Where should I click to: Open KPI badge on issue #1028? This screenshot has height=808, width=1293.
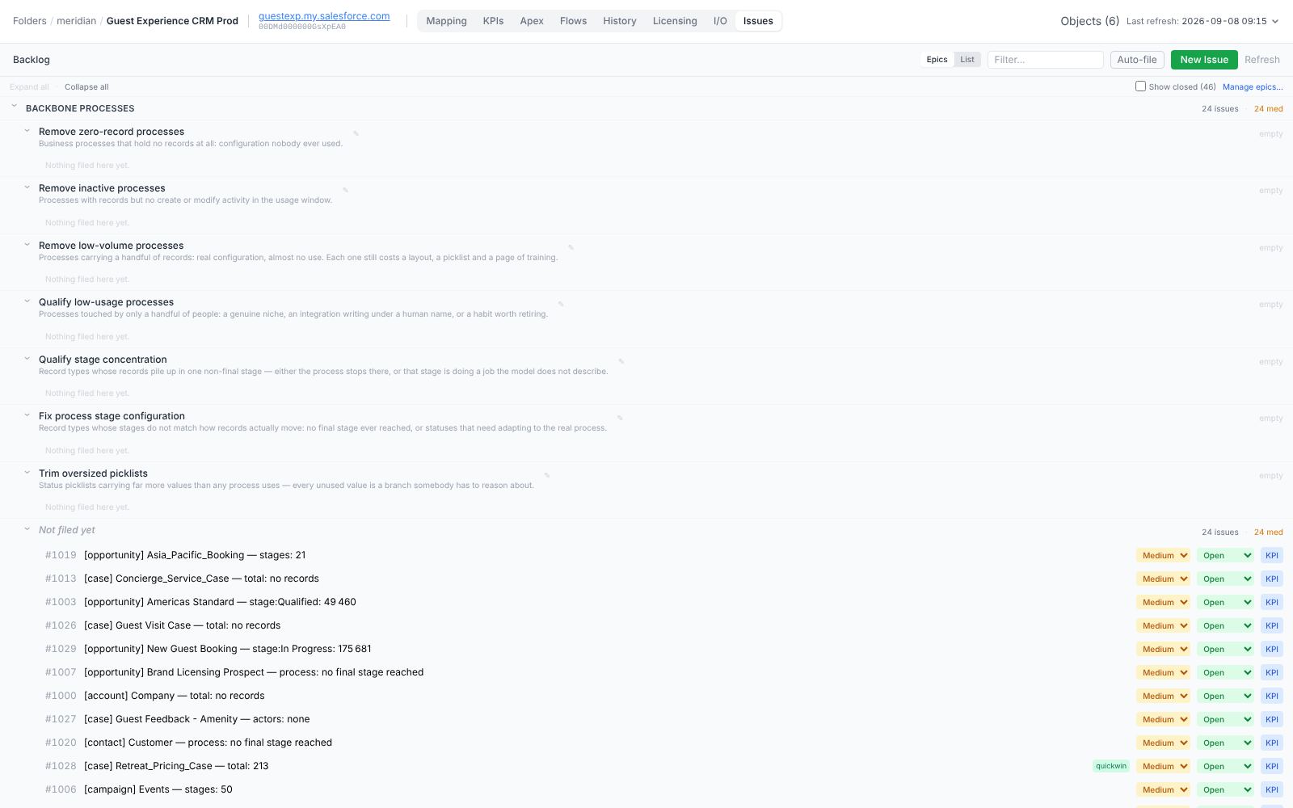pos(1272,766)
